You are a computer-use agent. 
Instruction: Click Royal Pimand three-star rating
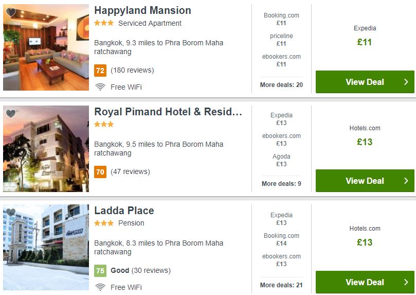104,124
